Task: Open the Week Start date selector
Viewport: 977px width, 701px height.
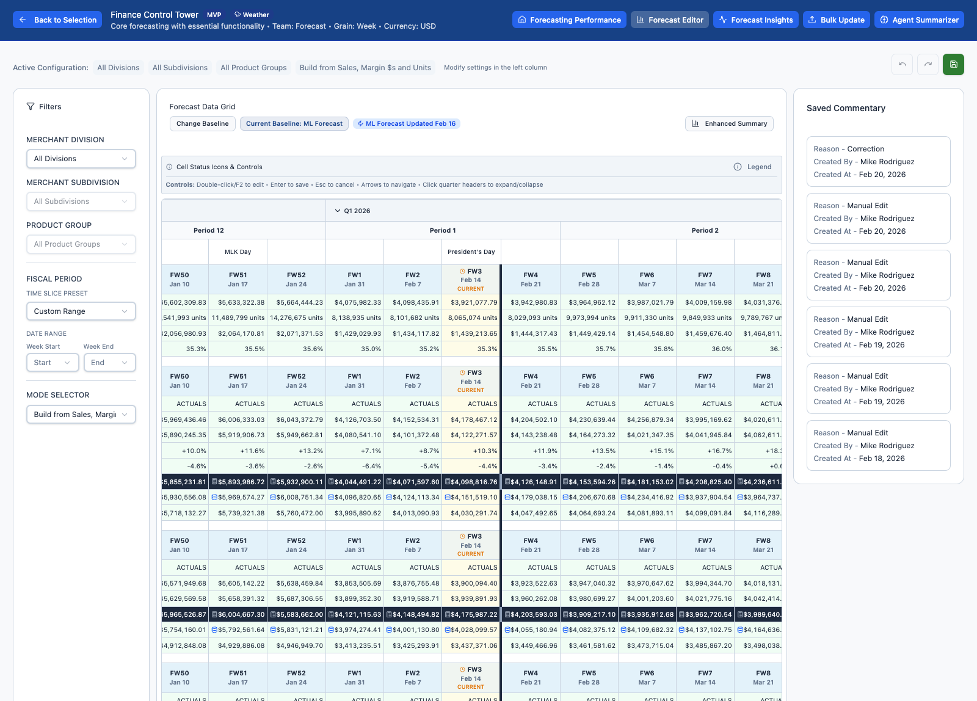Action: (x=52, y=362)
